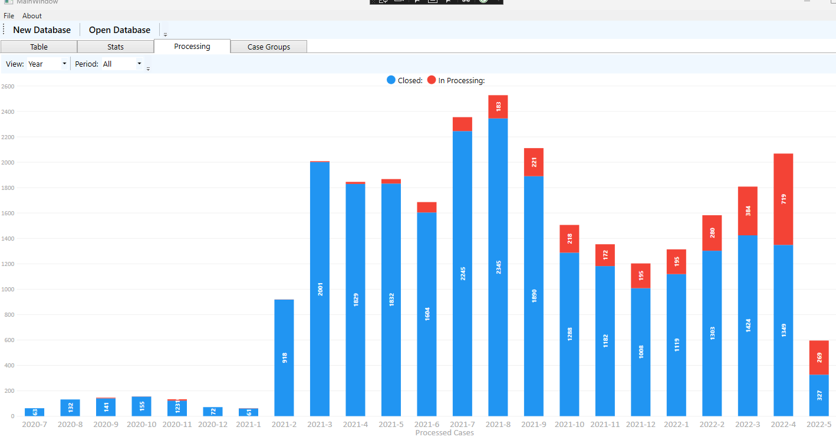Select the blue 141 bar for 2020-9
836x440 pixels.
pyautogui.click(x=106, y=408)
